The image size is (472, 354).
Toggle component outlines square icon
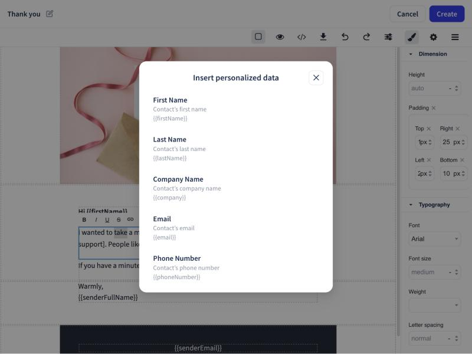click(258, 37)
